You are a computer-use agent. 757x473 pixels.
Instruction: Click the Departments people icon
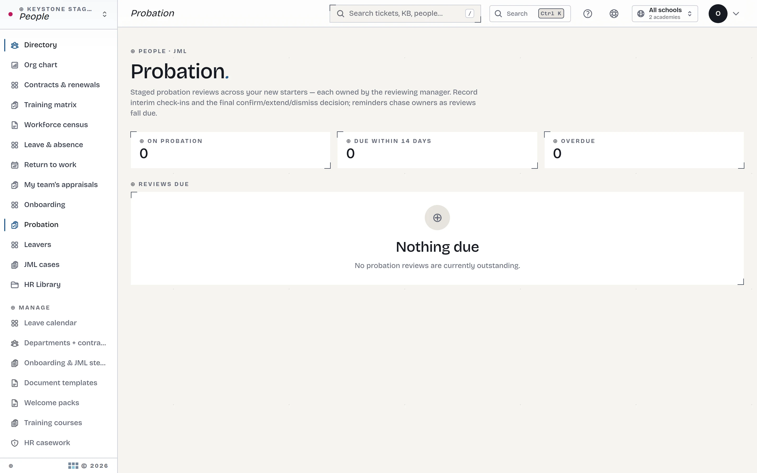[15, 343]
